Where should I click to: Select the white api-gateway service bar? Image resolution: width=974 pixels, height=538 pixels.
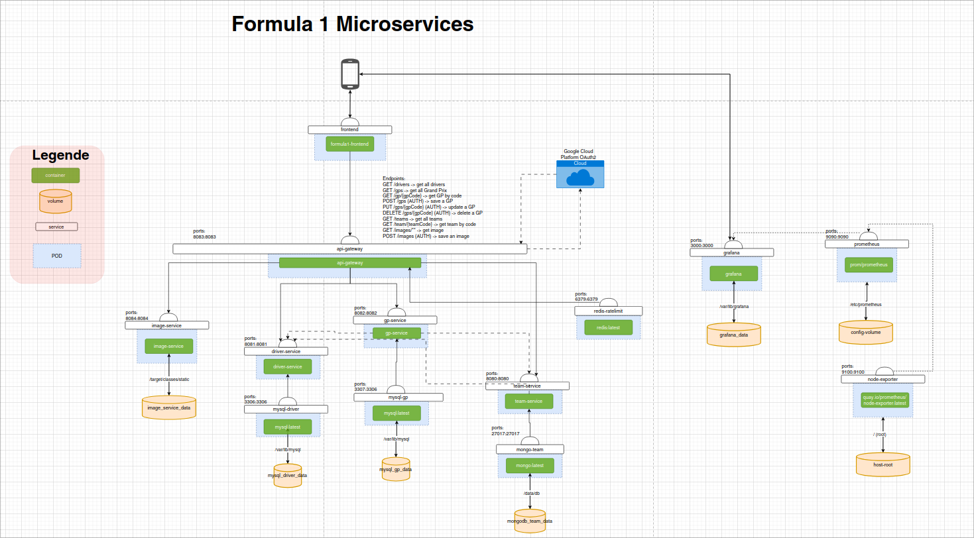(x=350, y=248)
